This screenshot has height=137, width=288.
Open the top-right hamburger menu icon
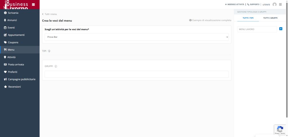click(x=280, y=4)
